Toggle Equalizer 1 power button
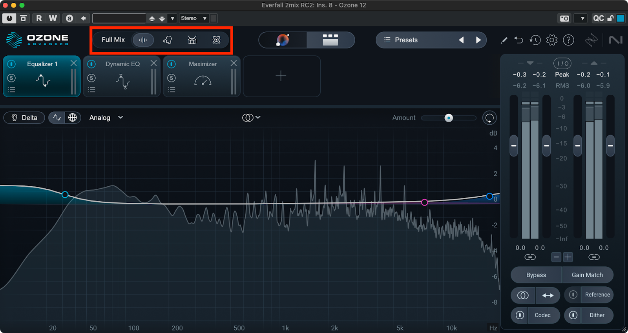The image size is (628, 333). pyautogui.click(x=12, y=64)
